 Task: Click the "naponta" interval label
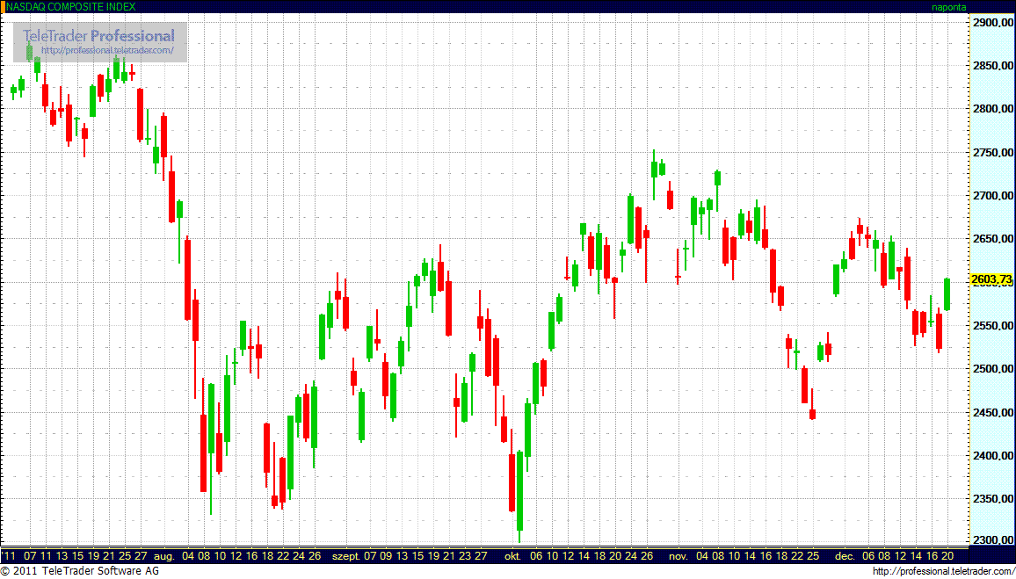click(949, 7)
